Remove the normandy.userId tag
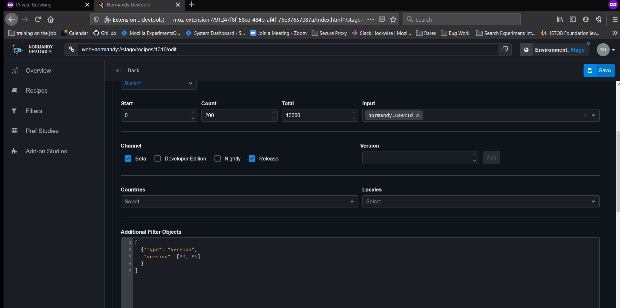620x308 pixels. 418,115
